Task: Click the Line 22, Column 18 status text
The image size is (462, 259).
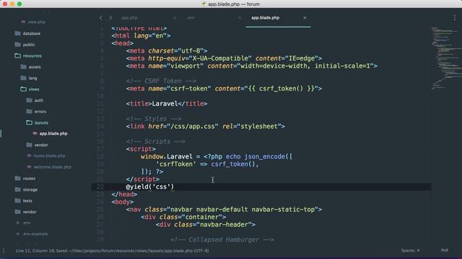Action: click(x=35, y=251)
